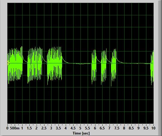
Task: Click the 7.5 time axis label
Action: tap(117, 128)
